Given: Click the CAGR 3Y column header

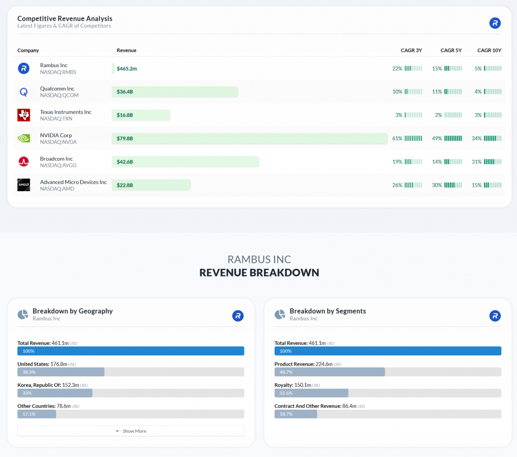Looking at the screenshot, I should coord(411,50).
